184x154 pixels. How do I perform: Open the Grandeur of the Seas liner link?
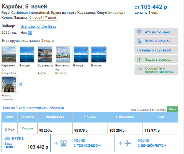pyautogui.click(x=38, y=26)
